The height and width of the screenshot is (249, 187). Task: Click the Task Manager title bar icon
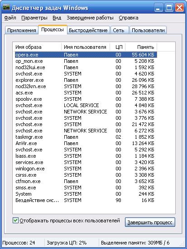point(6,8)
